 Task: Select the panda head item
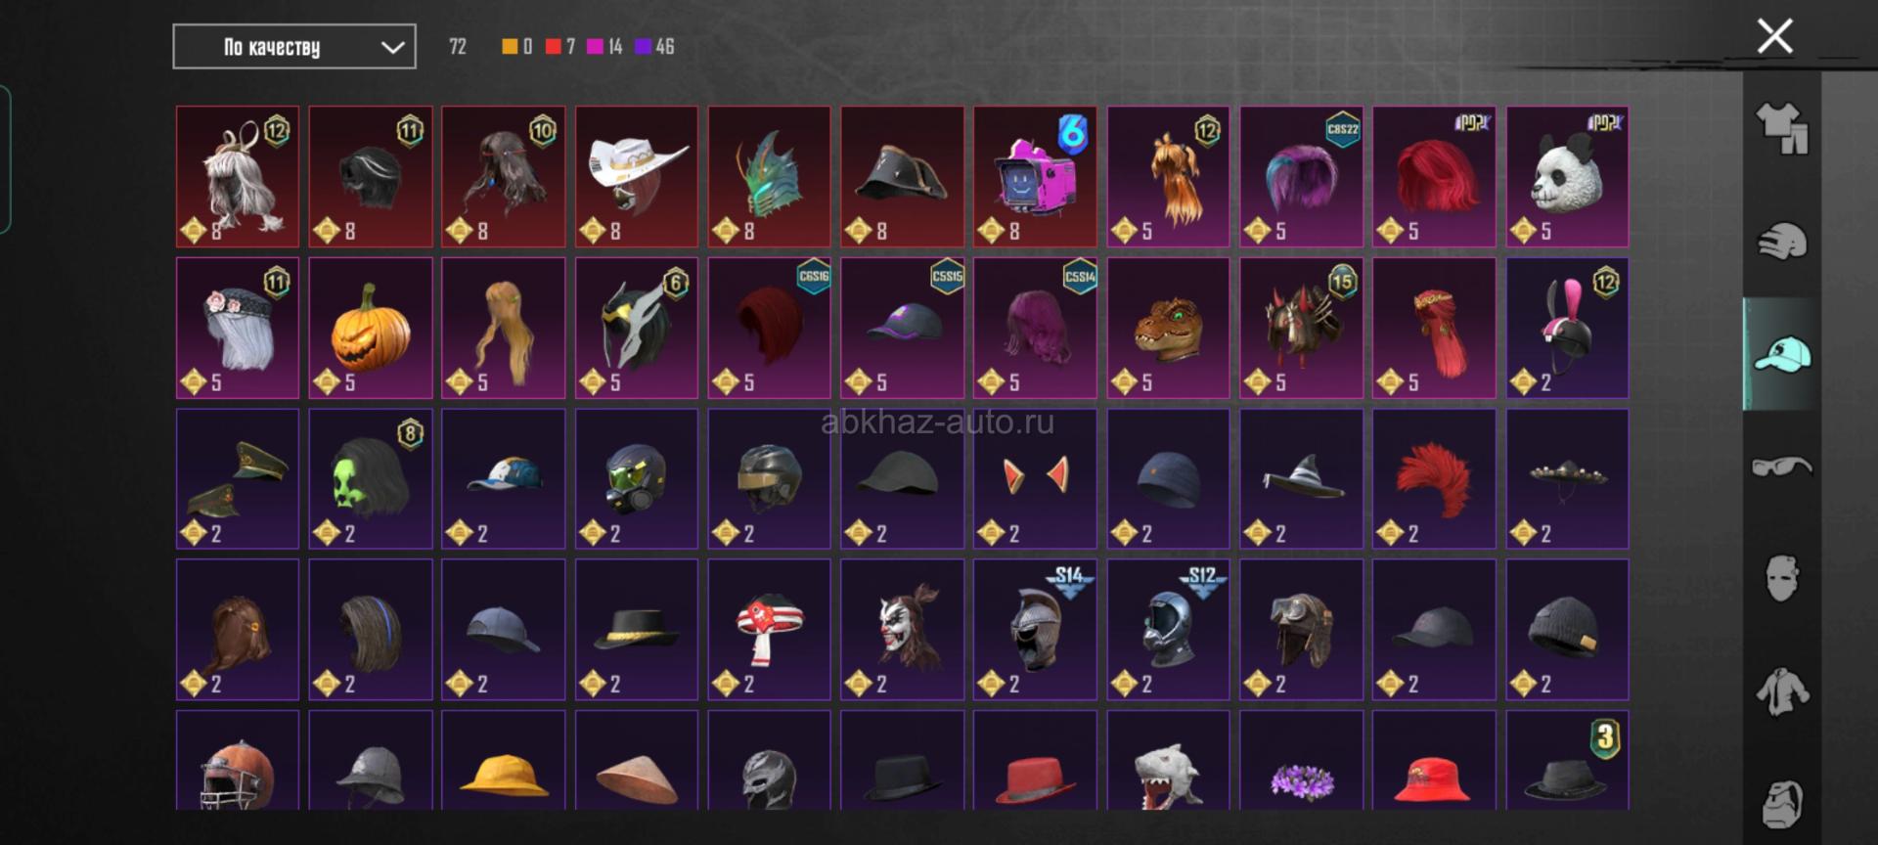click(x=1567, y=177)
